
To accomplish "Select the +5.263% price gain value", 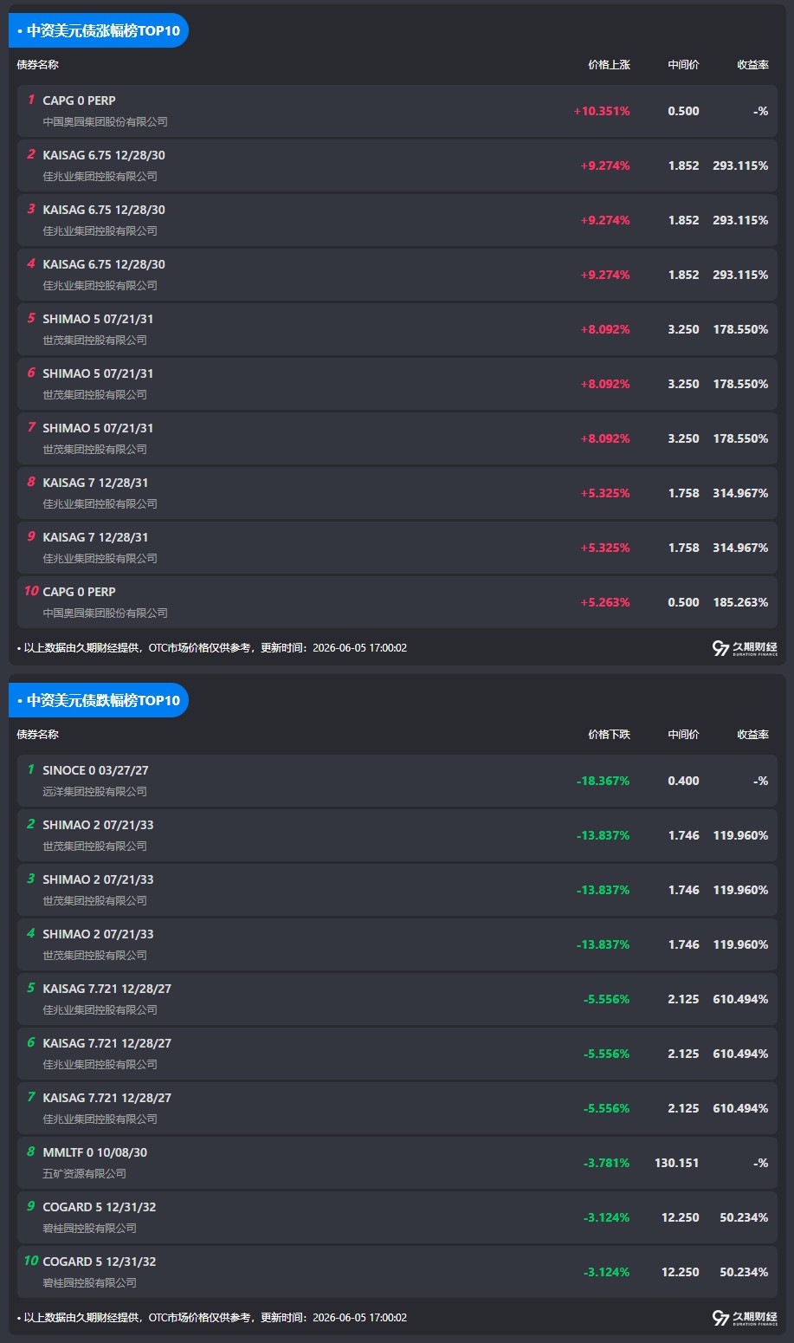I will coord(605,602).
